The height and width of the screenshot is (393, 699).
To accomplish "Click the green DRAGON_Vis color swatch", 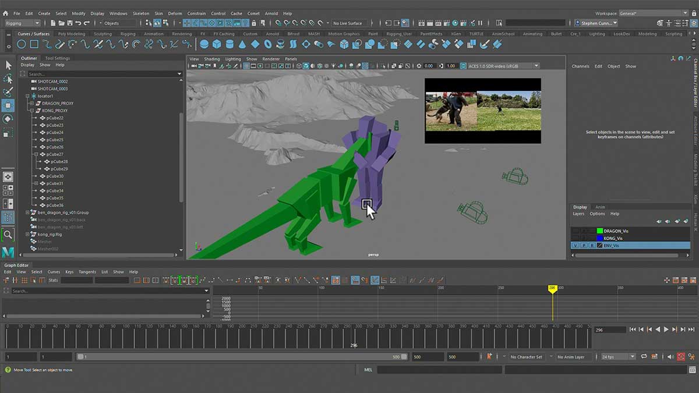I will tap(599, 230).
